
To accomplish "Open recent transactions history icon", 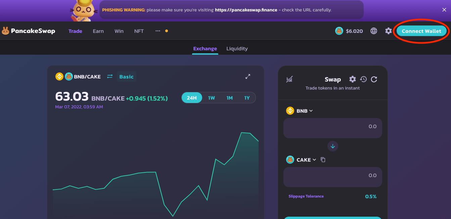I will [363, 79].
